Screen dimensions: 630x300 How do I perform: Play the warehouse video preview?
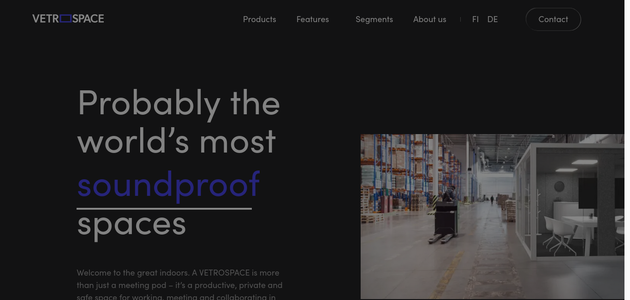pos(493,217)
